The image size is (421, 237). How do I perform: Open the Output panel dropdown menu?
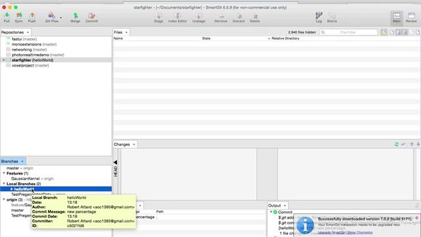click(x=285, y=205)
